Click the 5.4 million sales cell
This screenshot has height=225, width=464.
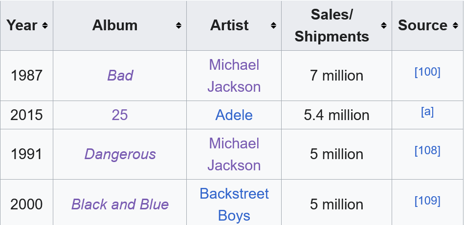[x=336, y=115]
